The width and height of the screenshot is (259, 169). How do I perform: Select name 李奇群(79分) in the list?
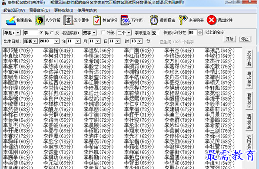pos(179,120)
